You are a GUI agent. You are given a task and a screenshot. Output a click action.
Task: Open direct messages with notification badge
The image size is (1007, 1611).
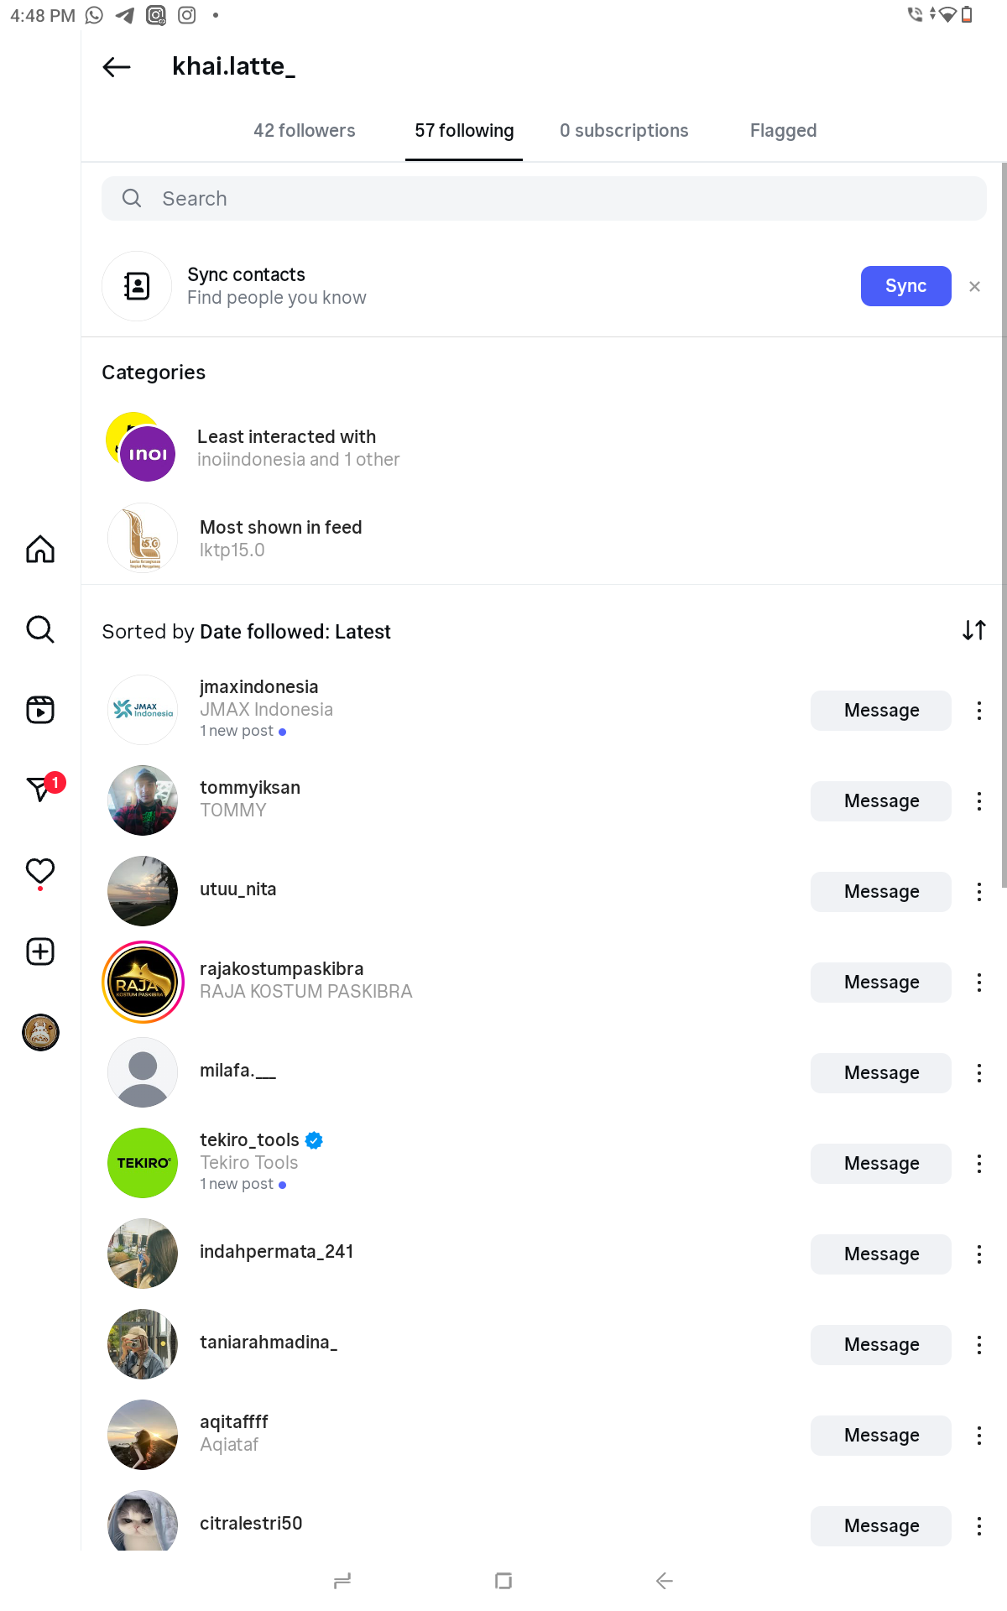40,789
